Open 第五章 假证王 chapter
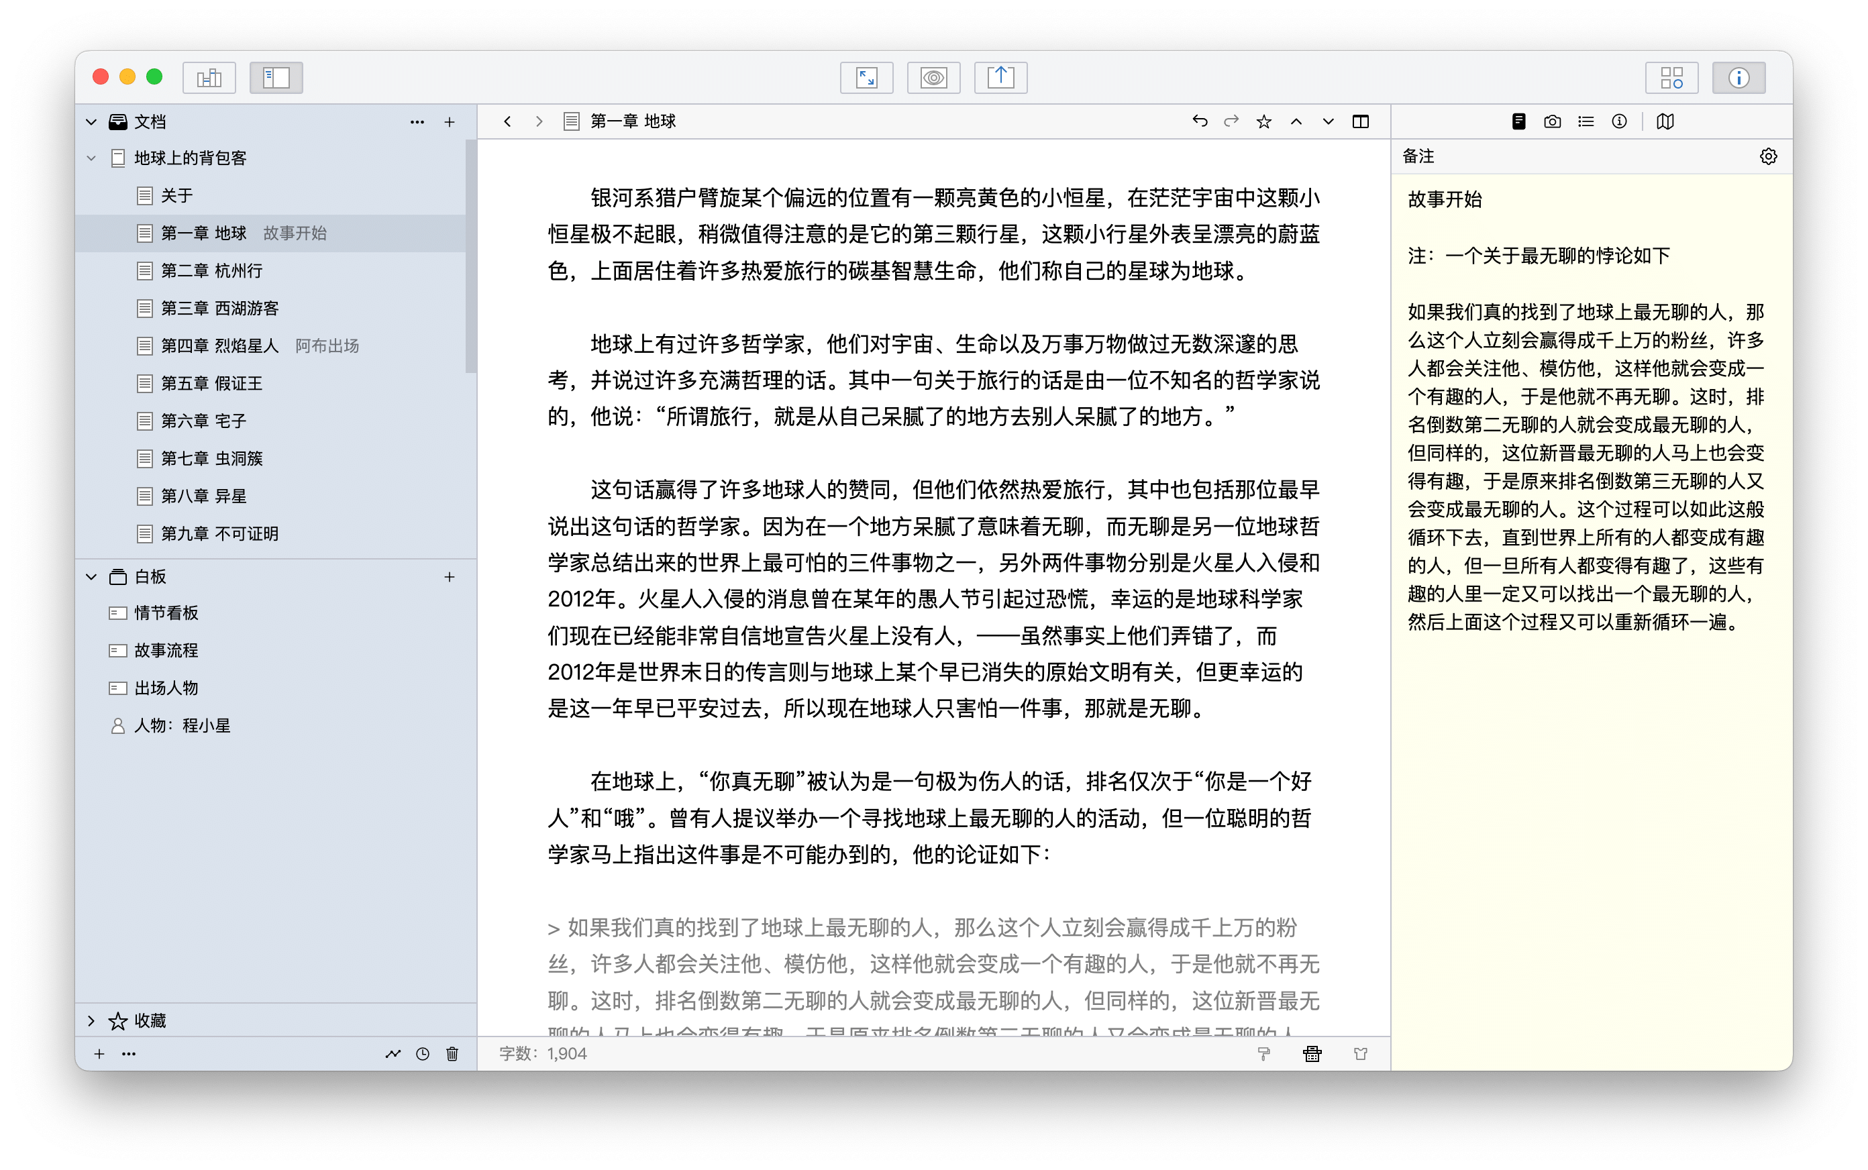Image resolution: width=1868 pixels, height=1170 pixels. coord(271,383)
